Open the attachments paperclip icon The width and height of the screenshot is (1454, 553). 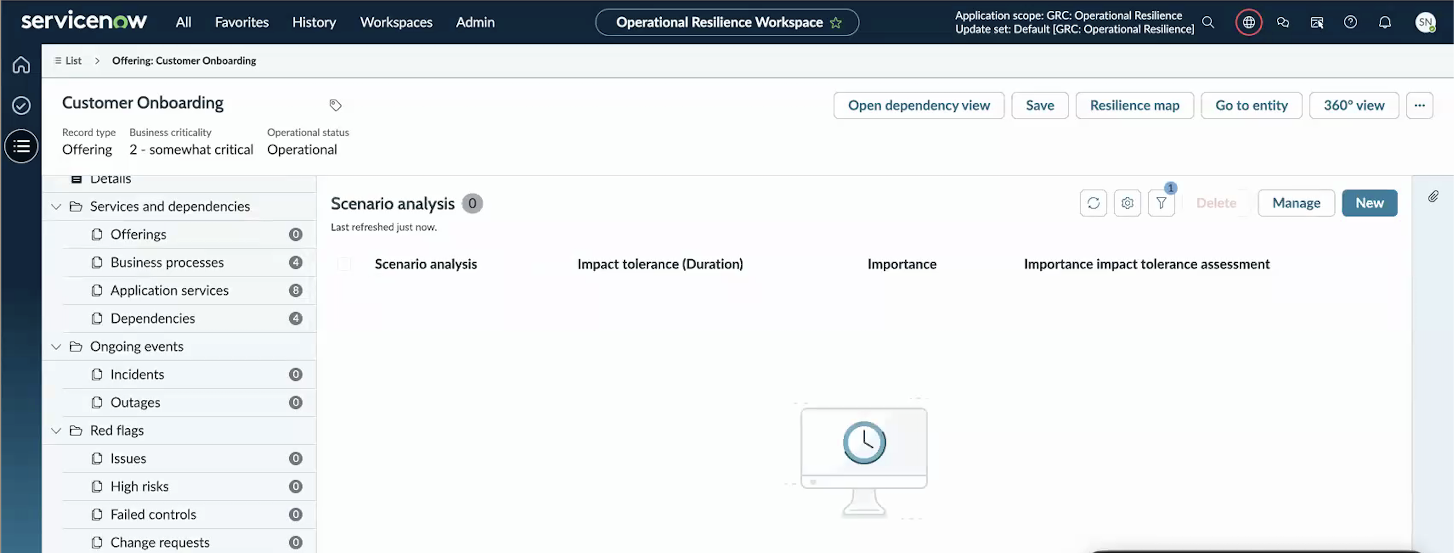[x=1433, y=196]
